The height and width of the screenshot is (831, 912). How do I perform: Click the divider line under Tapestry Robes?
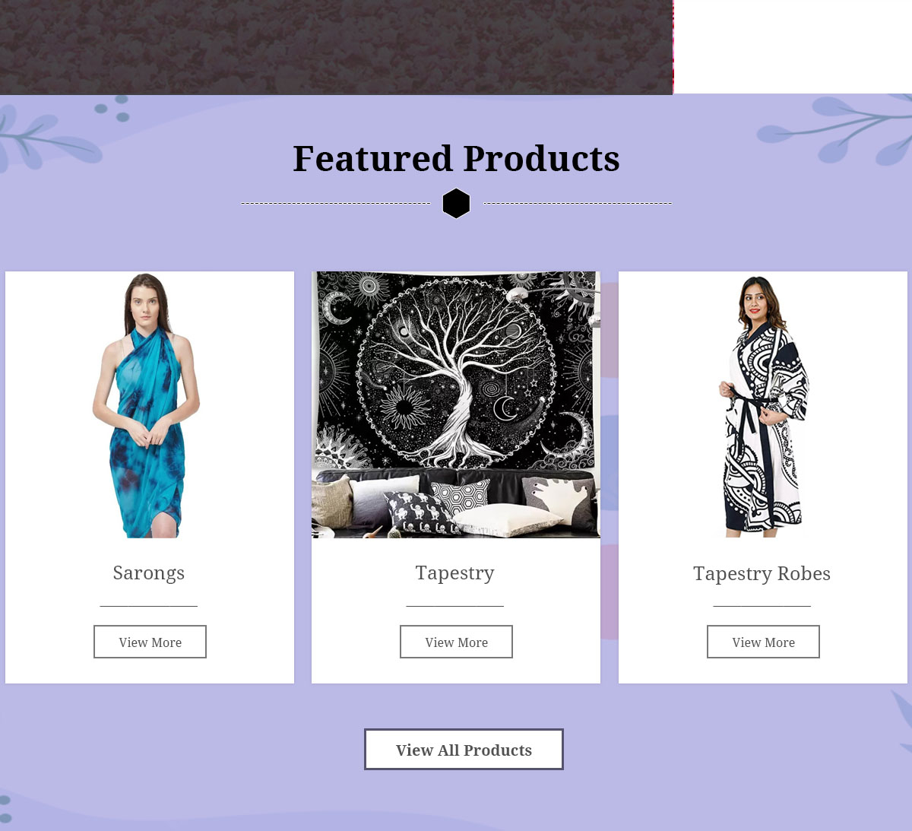[762, 606]
